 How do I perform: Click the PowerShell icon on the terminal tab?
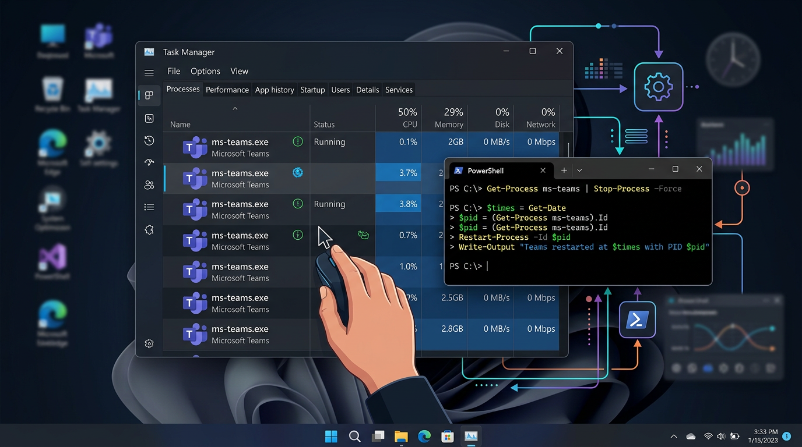coord(458,171)
